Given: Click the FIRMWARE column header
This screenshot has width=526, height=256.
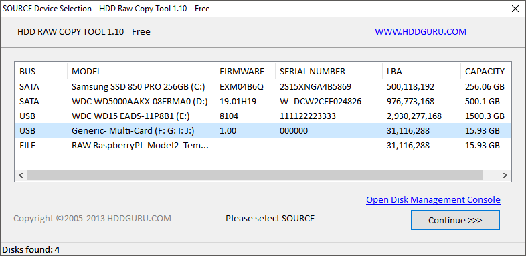Looking at the screenshot, I should coord(245,72).
